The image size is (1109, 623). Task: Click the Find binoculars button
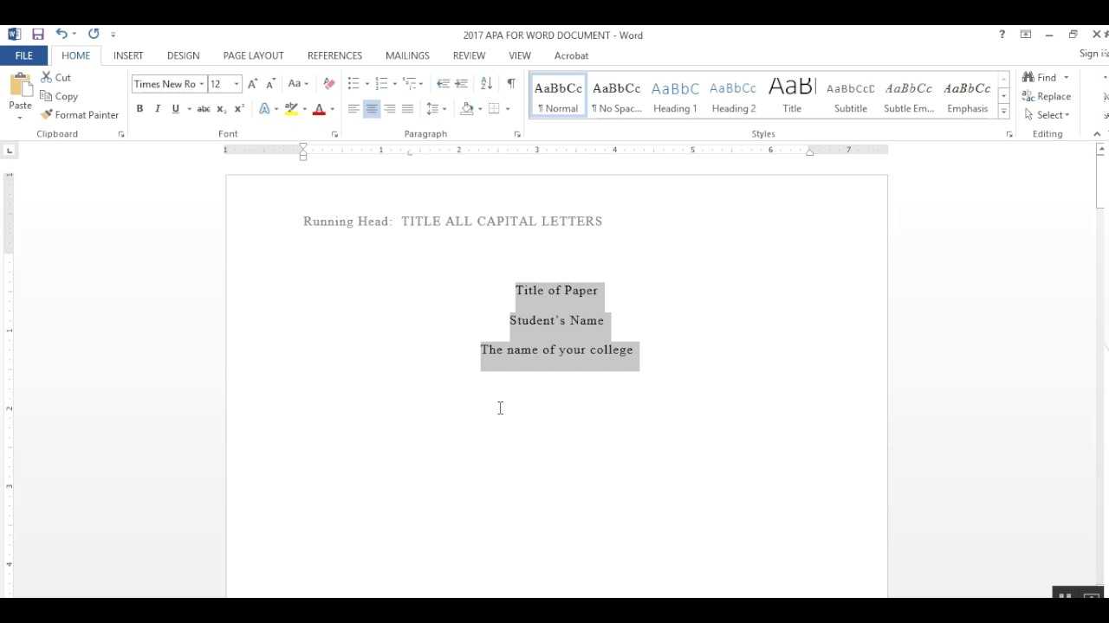click(x=1040, y=78)
